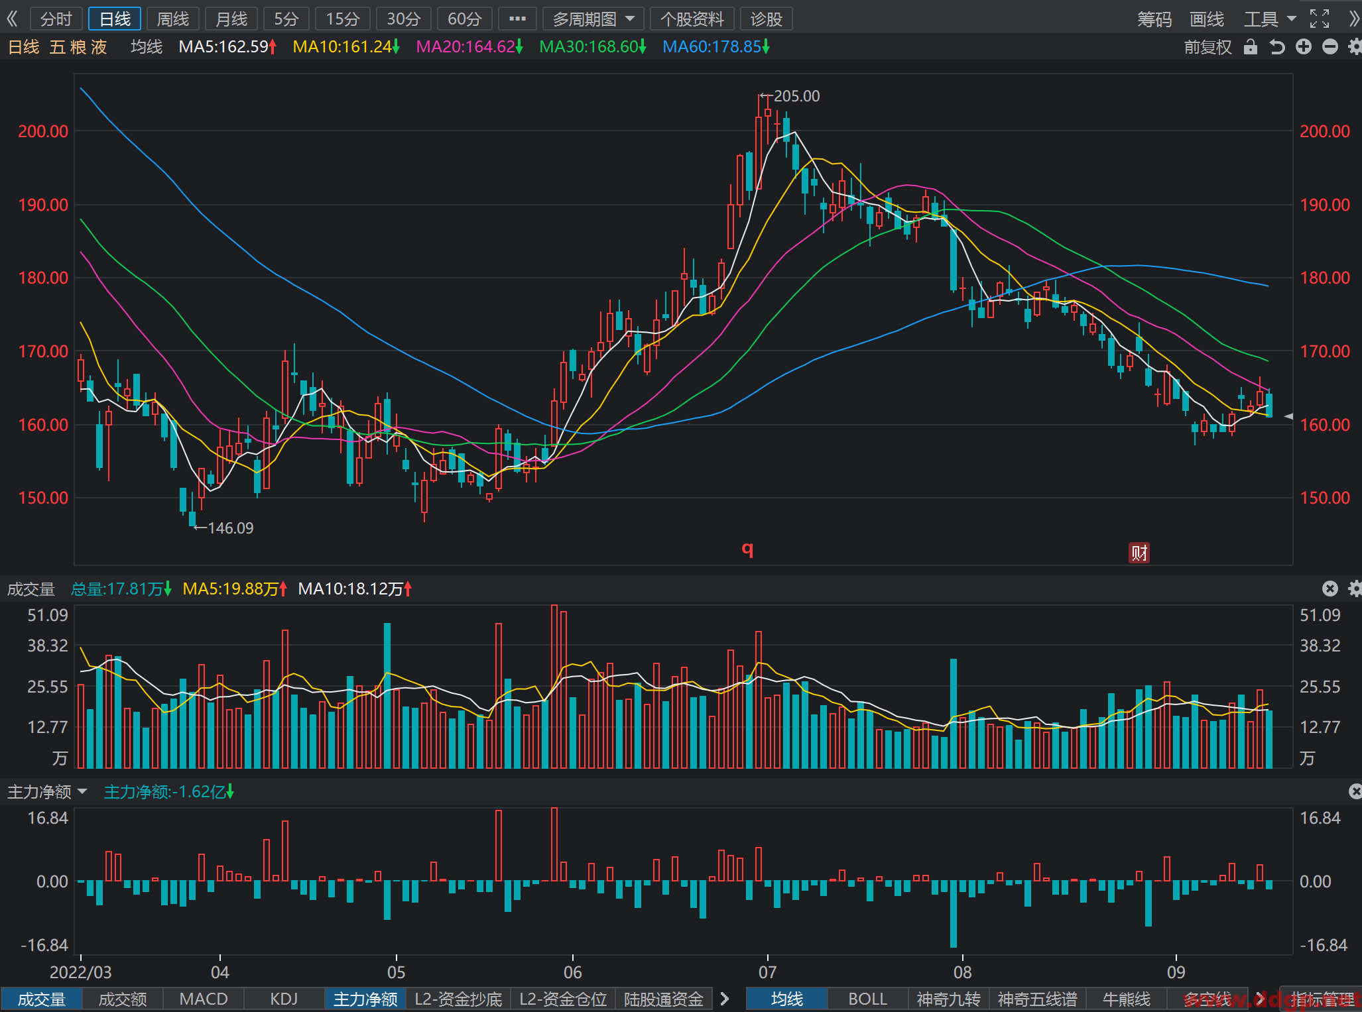Select the L2-资金抄底 tab

point(458,999)
